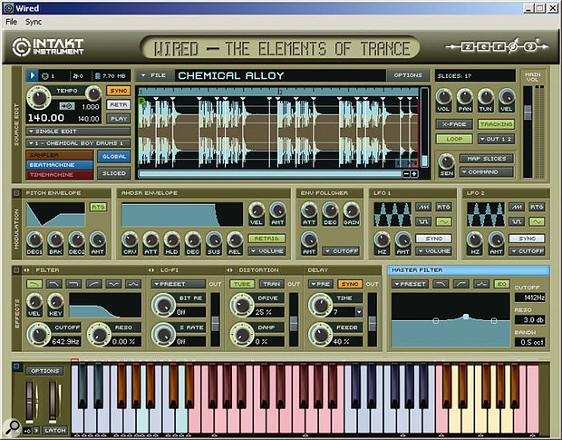
Task: Open the OUT 1 2 output dropdown
Action: [x=497, y=139]
